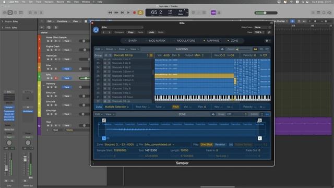Switch to the MOD MATRIX pane
Screen dimensions: 334x188
[157, 41]
